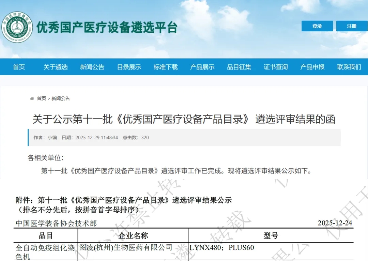Go to 关于遴选 in navigation bar
The width and height of the screenshot is (368, 261).
(56, 67)
